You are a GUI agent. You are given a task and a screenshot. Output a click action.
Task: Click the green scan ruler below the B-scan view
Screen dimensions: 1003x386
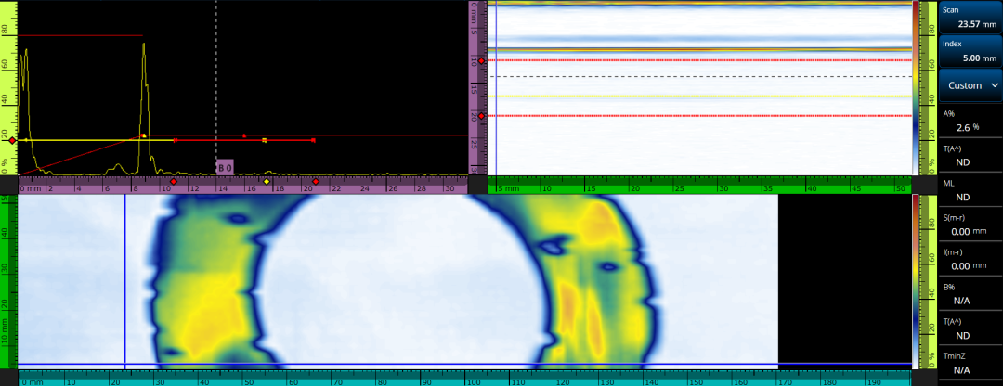[x=700, y=186]
